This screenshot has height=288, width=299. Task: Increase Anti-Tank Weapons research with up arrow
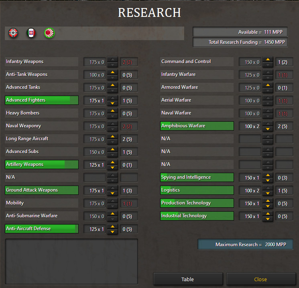click(x=112, y=73)
